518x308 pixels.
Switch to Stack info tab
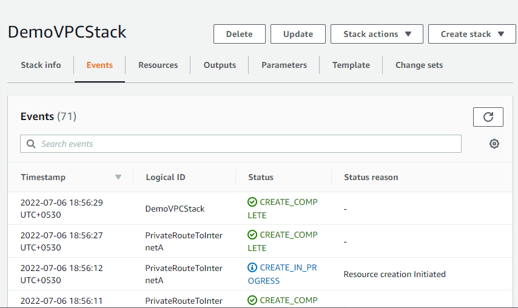41,65
